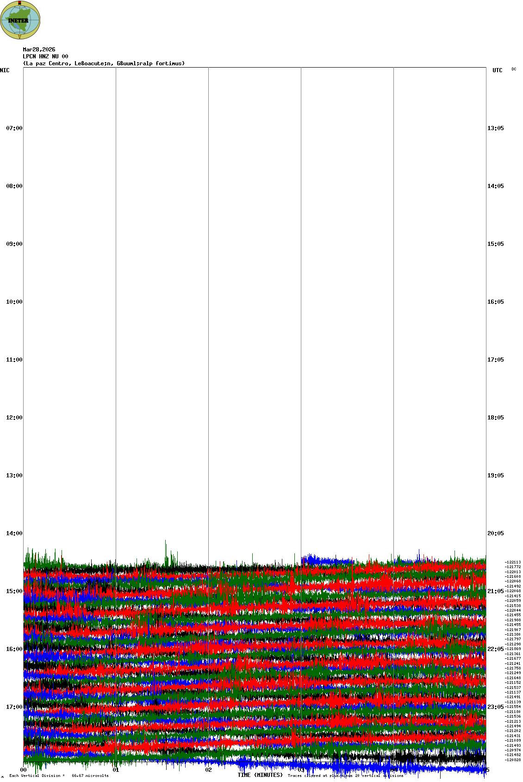Click the 20:05 UTC time label
Image resolution: width=523 pixels, height=782 pixels.
pyautogui.click(x=495, y=533)
